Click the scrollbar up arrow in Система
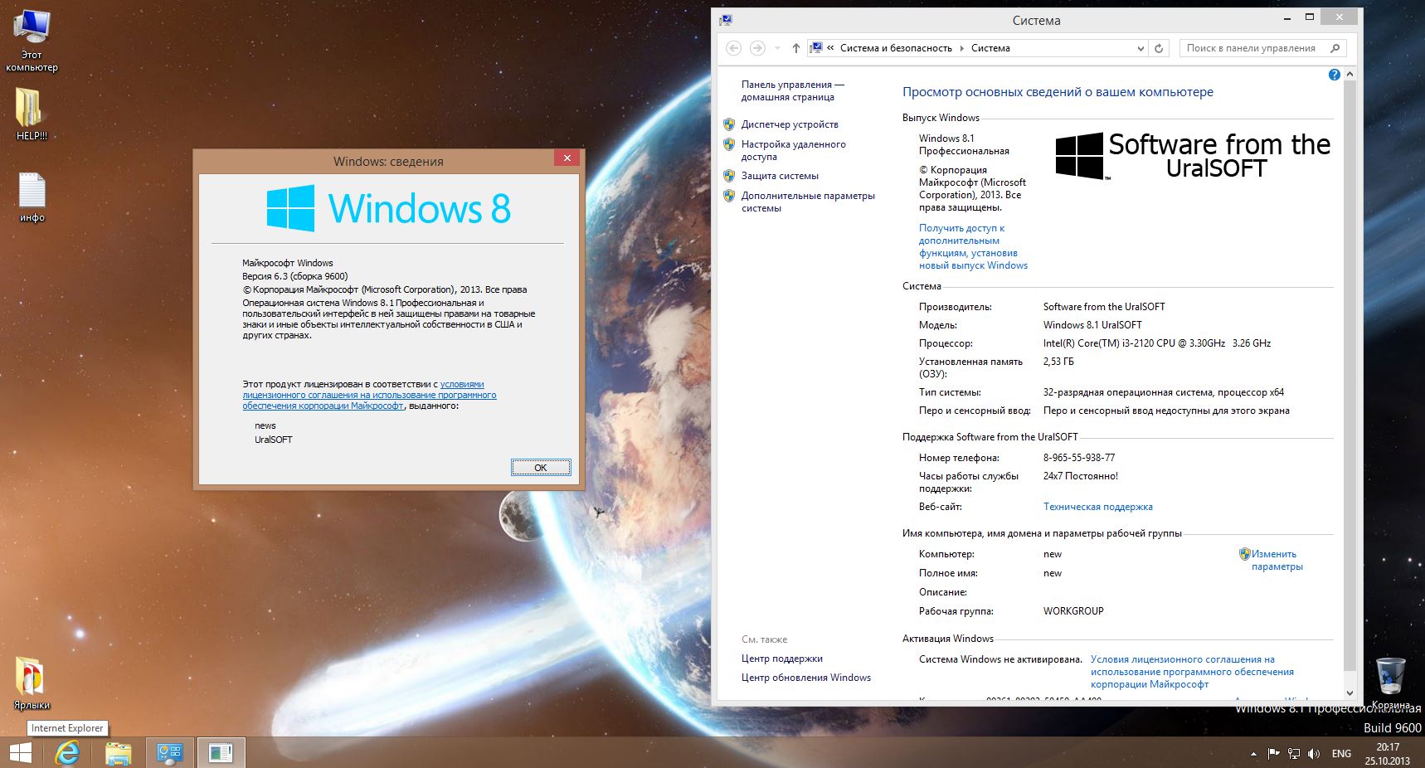The height and width of the screenshot is (768, 1425). 1350,75
